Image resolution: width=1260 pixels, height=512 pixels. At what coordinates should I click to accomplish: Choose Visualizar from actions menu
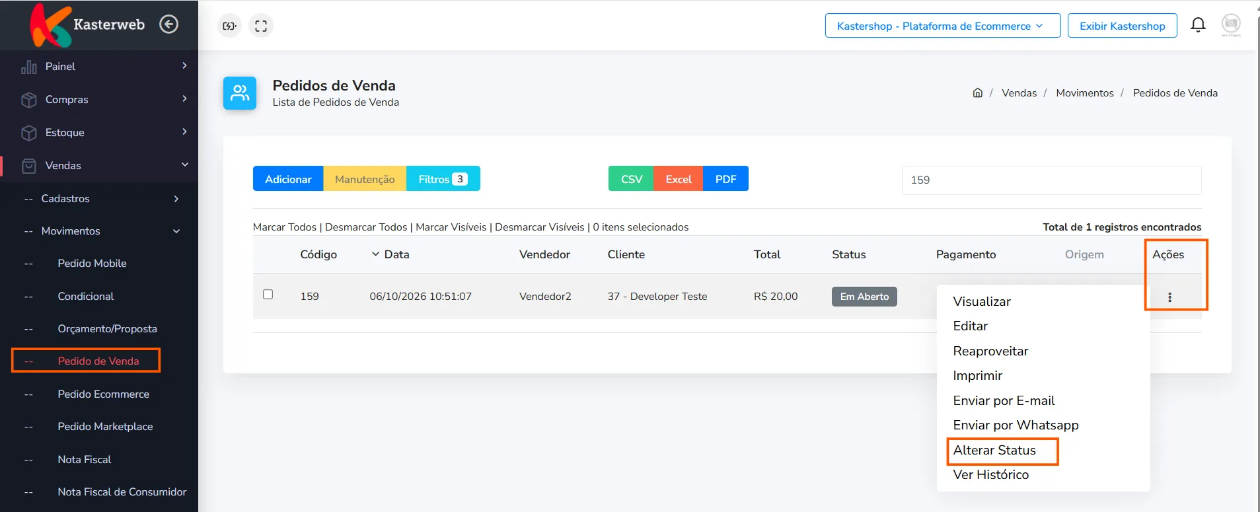(982, 301)
